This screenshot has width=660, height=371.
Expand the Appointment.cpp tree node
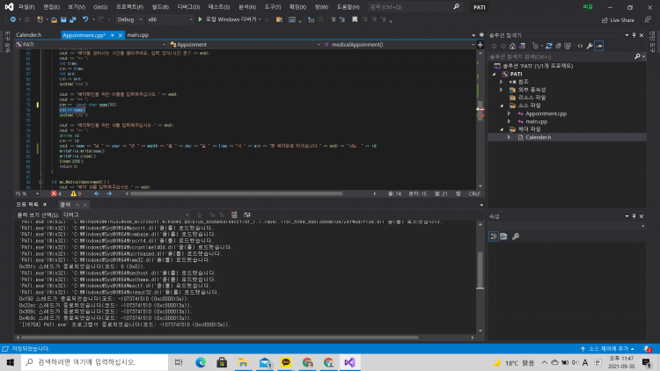click(509, 113)
